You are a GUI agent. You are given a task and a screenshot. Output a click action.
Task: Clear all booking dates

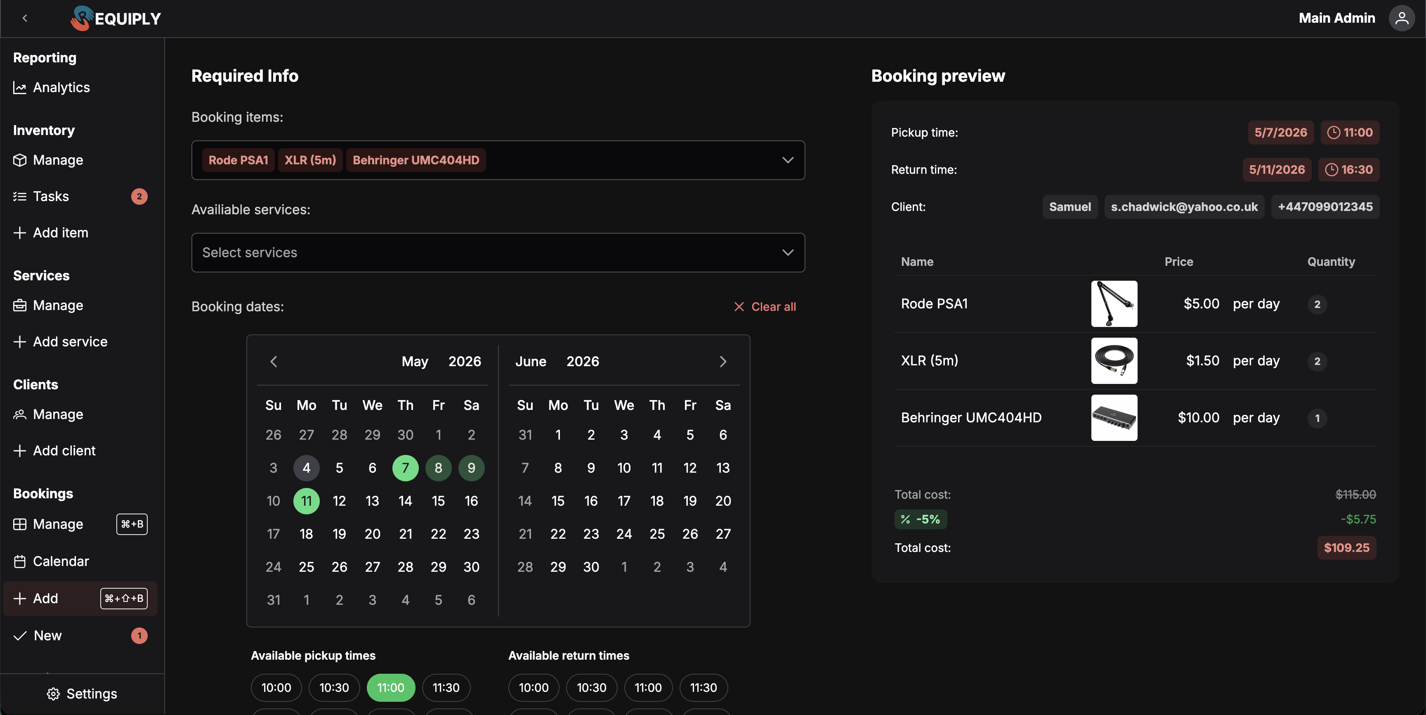[765, 307]
